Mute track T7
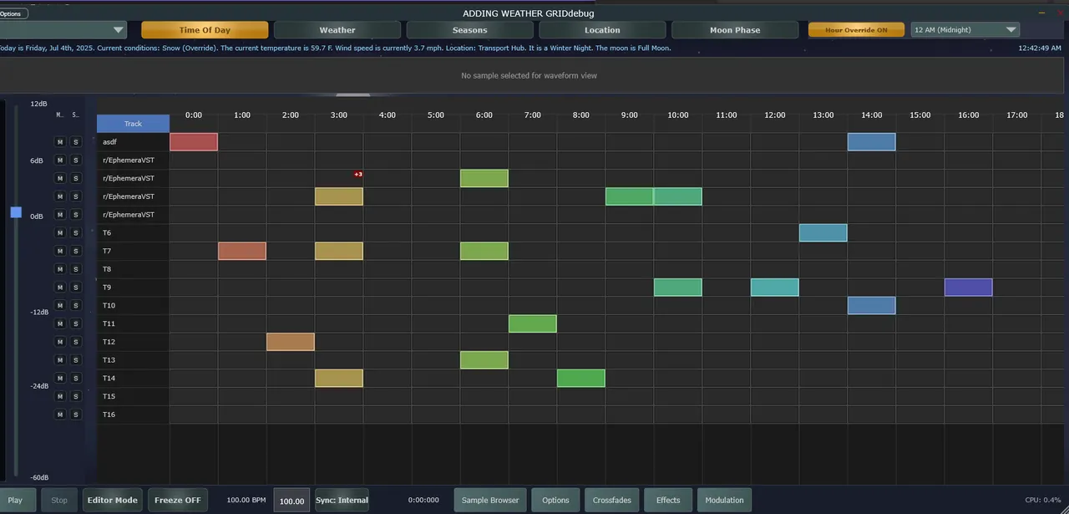Image resolution: width=1069 pixels, height=514 pixels. [59, 251]
